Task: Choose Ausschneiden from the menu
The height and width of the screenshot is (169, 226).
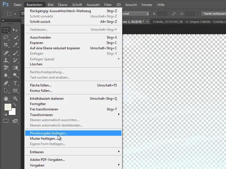Action: click(73, 37)
